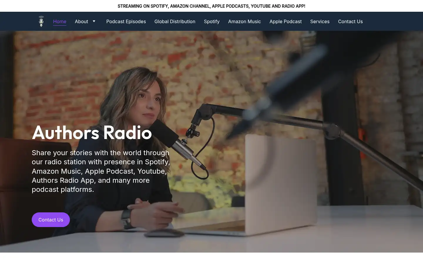Screen dimensions: 423x264
Task: Click the 'Share your stories' paragraph
Action: click(101, 171)
